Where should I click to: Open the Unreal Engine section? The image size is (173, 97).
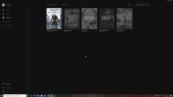(7, 25)
